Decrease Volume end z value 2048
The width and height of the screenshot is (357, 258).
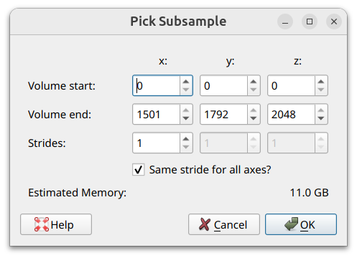321,118
